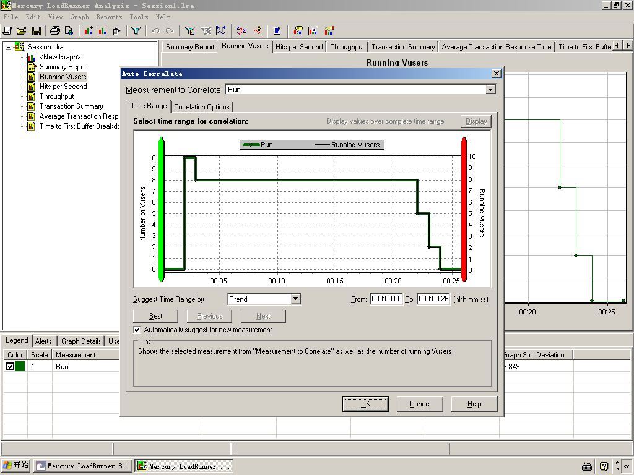Click the Display Options 3D chart icon
Viewport: 634px width, 475px height.
329,31
